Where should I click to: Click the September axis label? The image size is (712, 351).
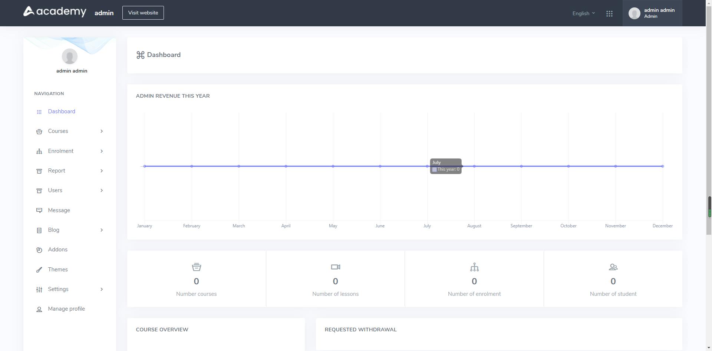pos(521,226)
